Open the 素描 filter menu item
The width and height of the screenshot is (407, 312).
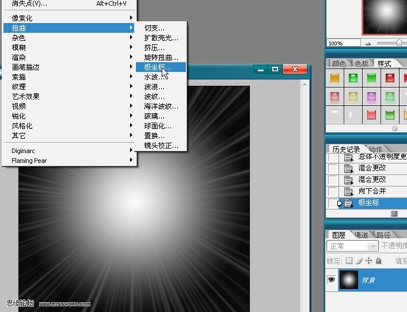(x=69, y=77)
